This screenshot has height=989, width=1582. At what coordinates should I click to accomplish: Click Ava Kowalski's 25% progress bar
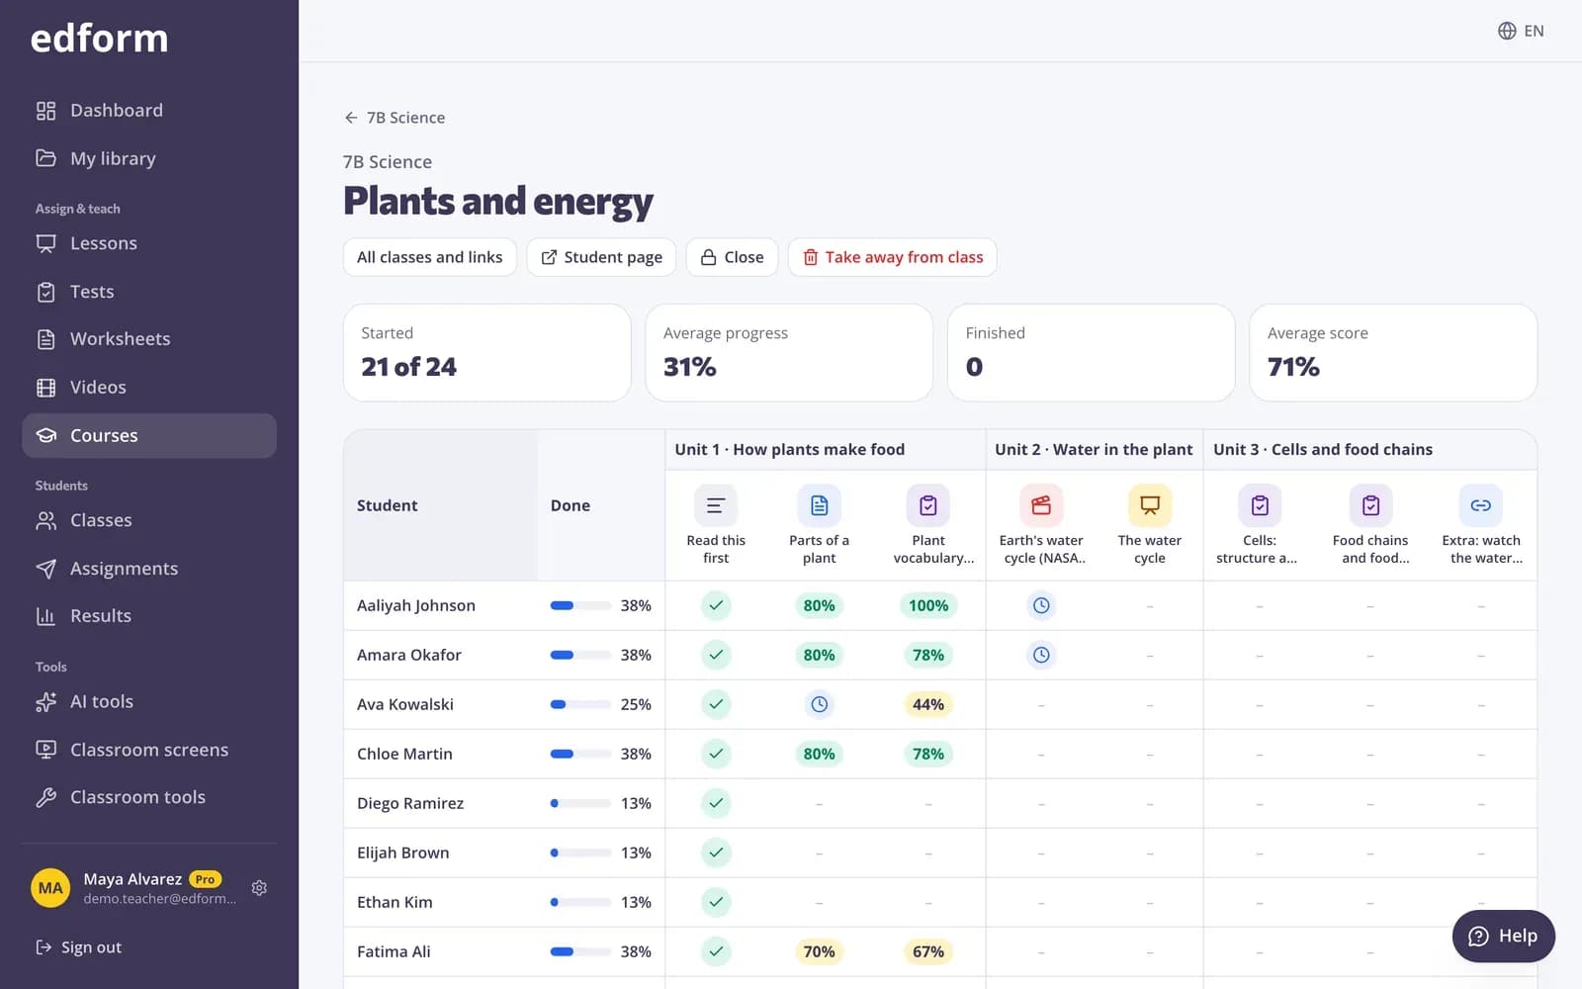tap(580, 704)
